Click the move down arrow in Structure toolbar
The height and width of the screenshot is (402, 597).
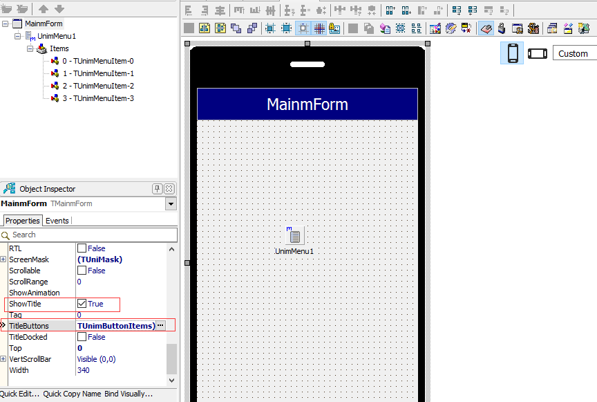point(59,9)
